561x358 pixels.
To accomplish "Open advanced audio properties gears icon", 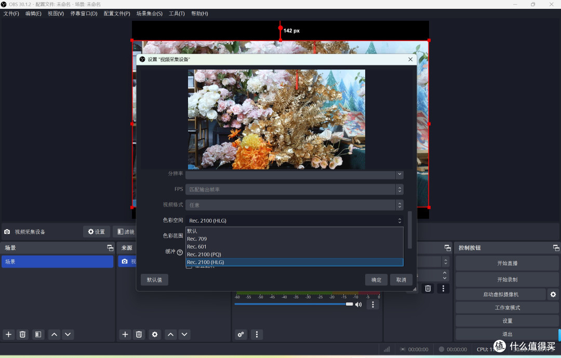I will pyautogui.click(x=241, y=335).
